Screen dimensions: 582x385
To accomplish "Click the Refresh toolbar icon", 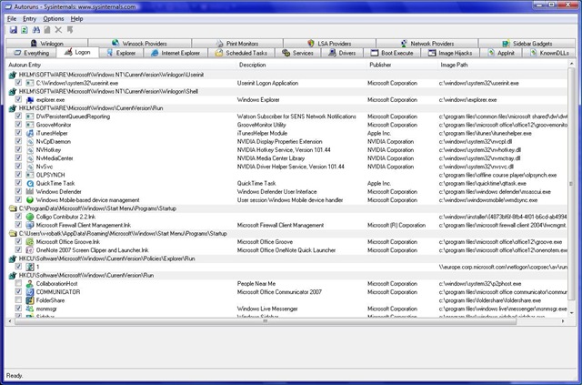I will click(x=25, y=29).
